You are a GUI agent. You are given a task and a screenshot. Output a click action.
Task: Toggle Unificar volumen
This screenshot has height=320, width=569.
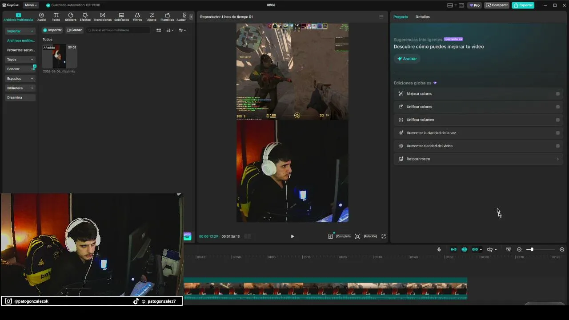tap(558, 120)
